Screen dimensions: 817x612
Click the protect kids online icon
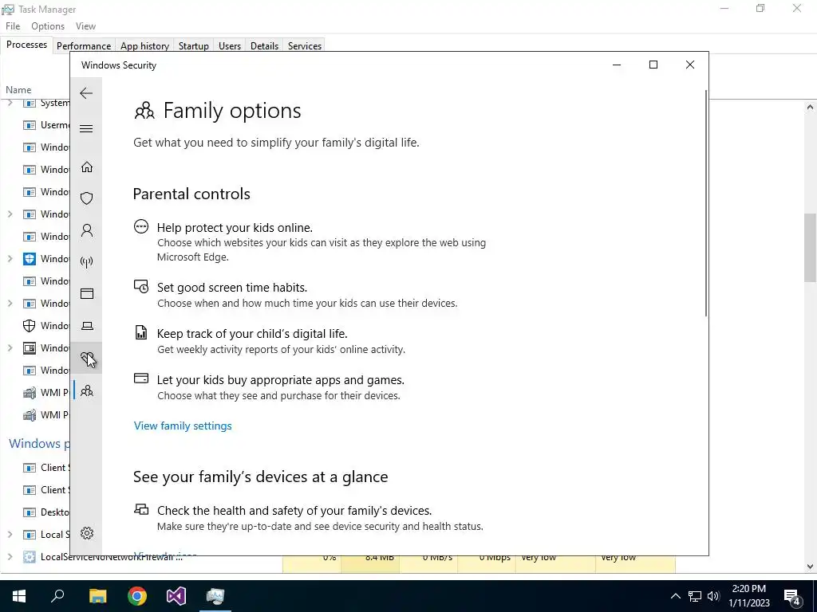click(x=141, y=226)
